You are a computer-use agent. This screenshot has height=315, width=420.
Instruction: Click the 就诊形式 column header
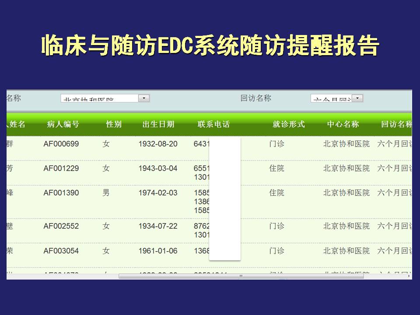288,124
